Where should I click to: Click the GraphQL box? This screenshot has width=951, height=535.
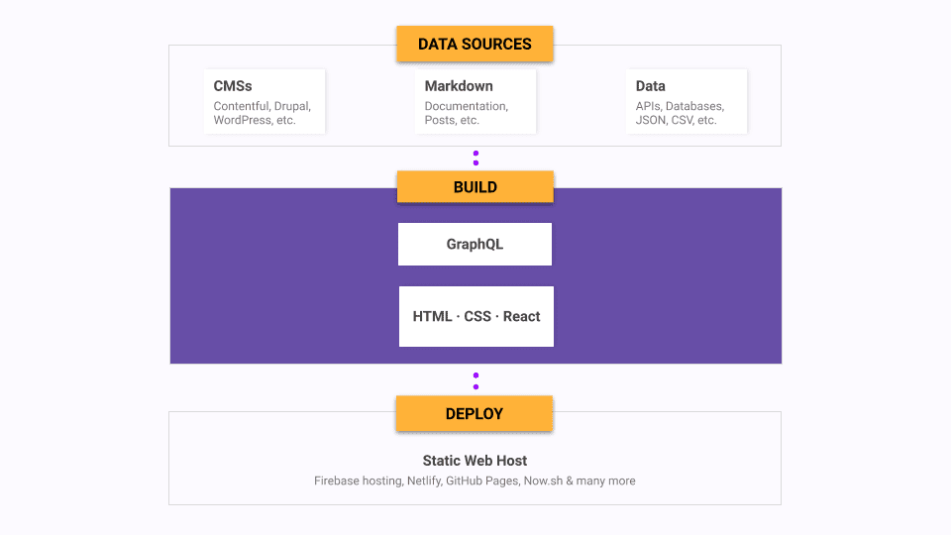click(475, 244)
